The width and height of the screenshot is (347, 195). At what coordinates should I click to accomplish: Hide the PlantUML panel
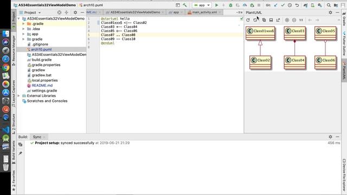point(337,12)
